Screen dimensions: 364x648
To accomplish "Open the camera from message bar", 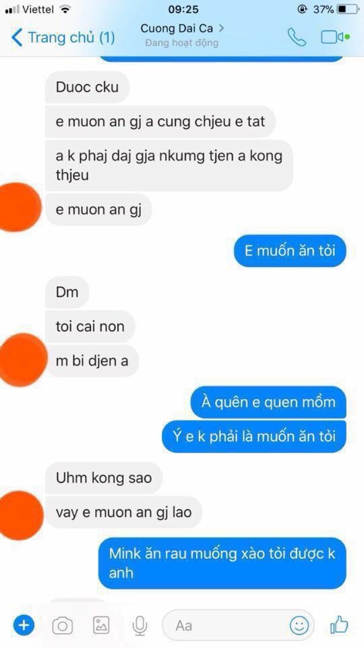I will pos(62,626).
